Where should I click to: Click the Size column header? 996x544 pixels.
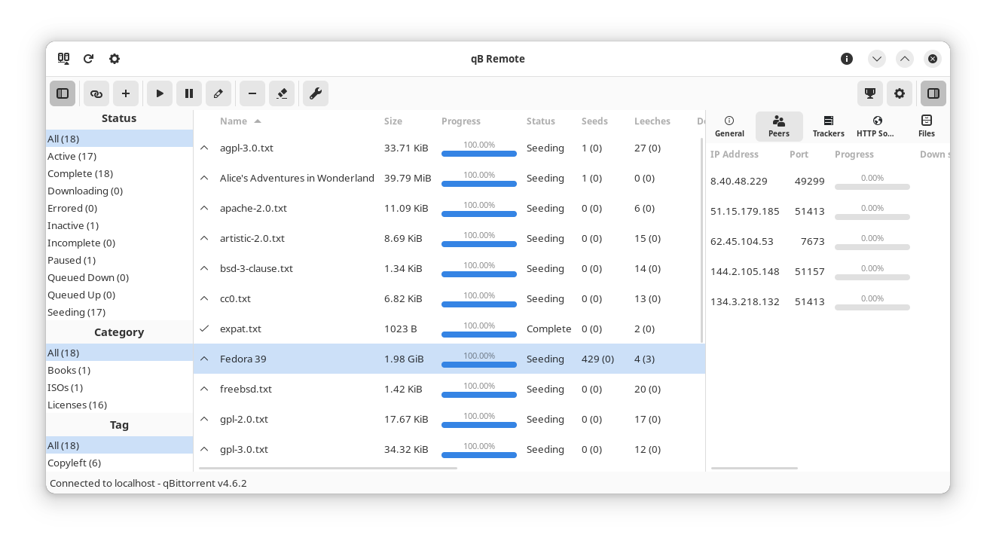393,121
